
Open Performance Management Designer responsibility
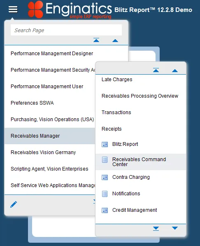click(52, 54)
